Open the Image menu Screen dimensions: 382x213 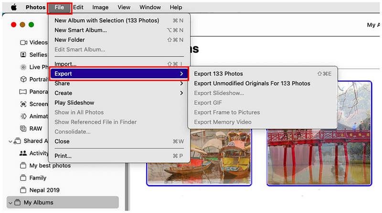click(x=100, y=7)
